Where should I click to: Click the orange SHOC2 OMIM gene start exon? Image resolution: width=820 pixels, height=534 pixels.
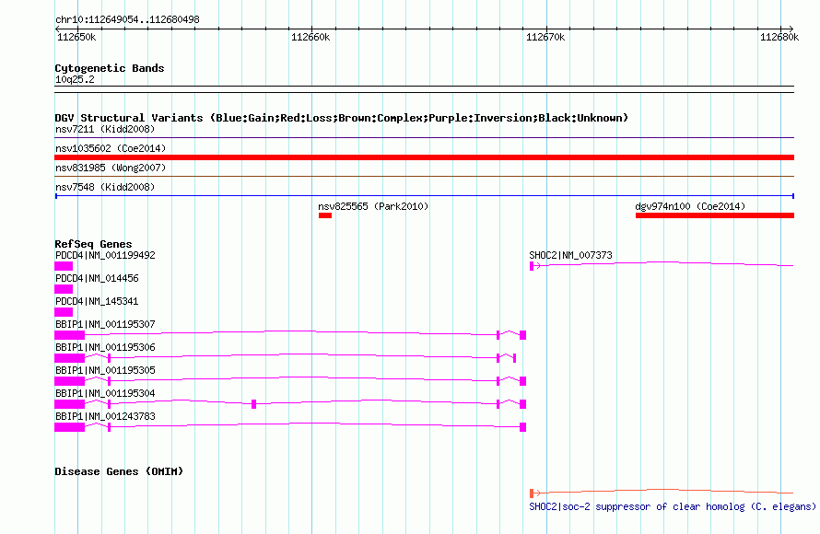(532, 493)
